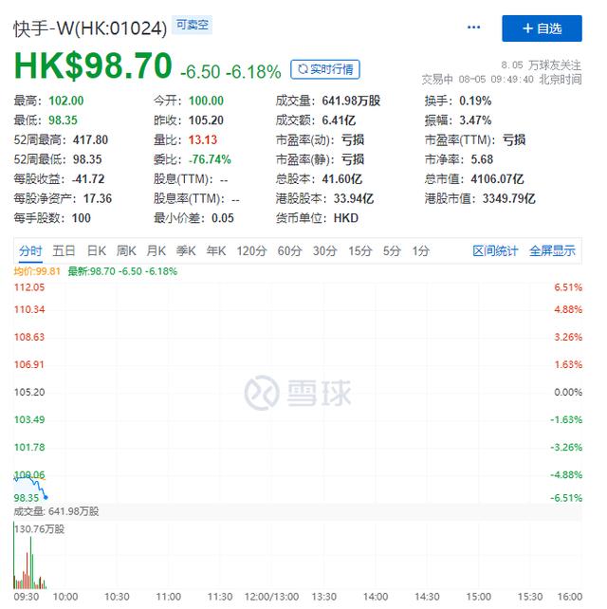Switch to the 年K chart tab
Image resolution: width=607 pixels, height=609 pixels.
click(216, 250)
